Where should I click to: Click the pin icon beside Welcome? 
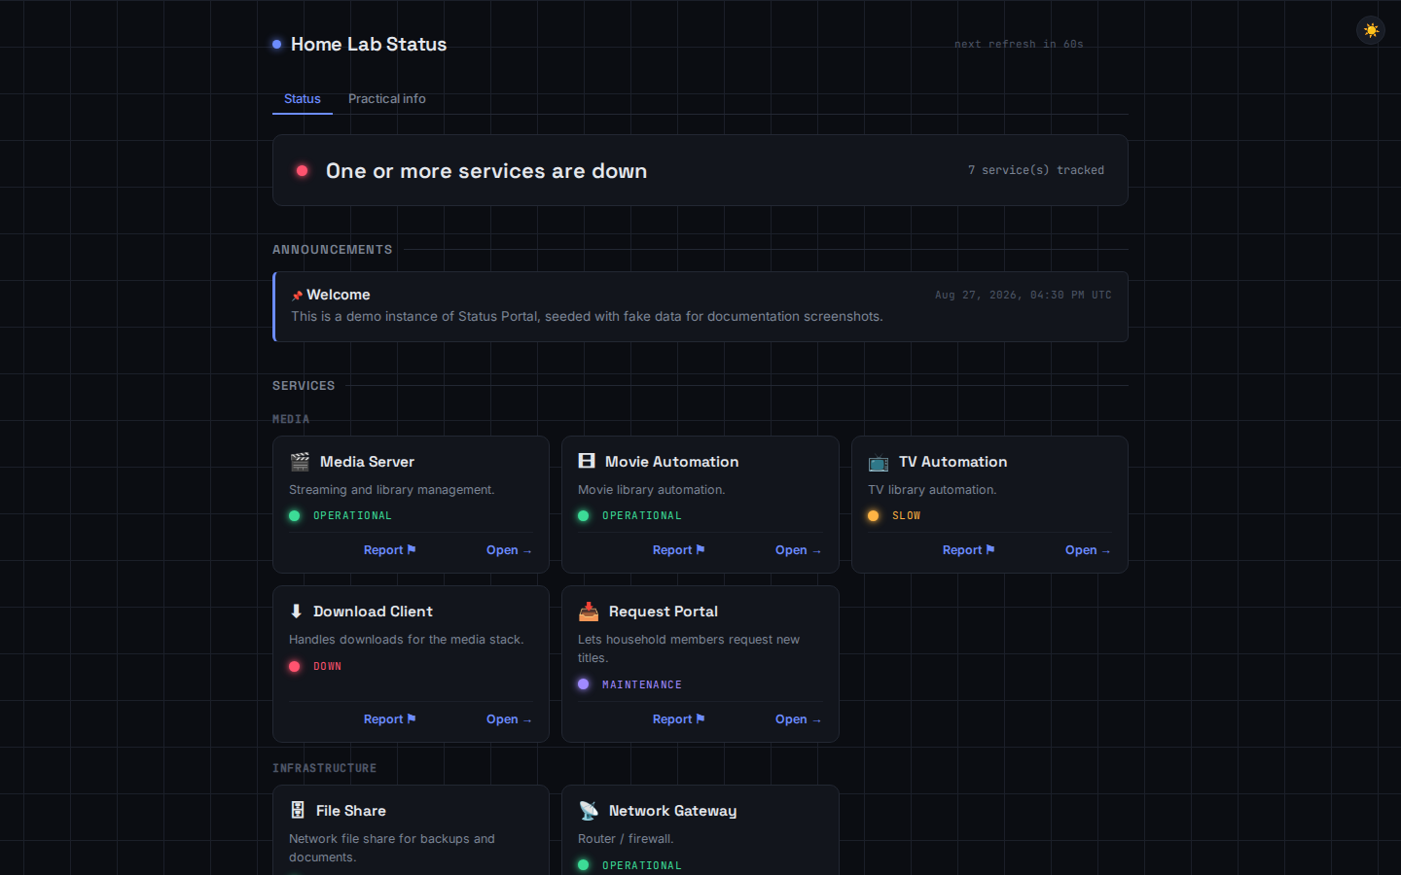pyautogui.click(x=297, y=296)
